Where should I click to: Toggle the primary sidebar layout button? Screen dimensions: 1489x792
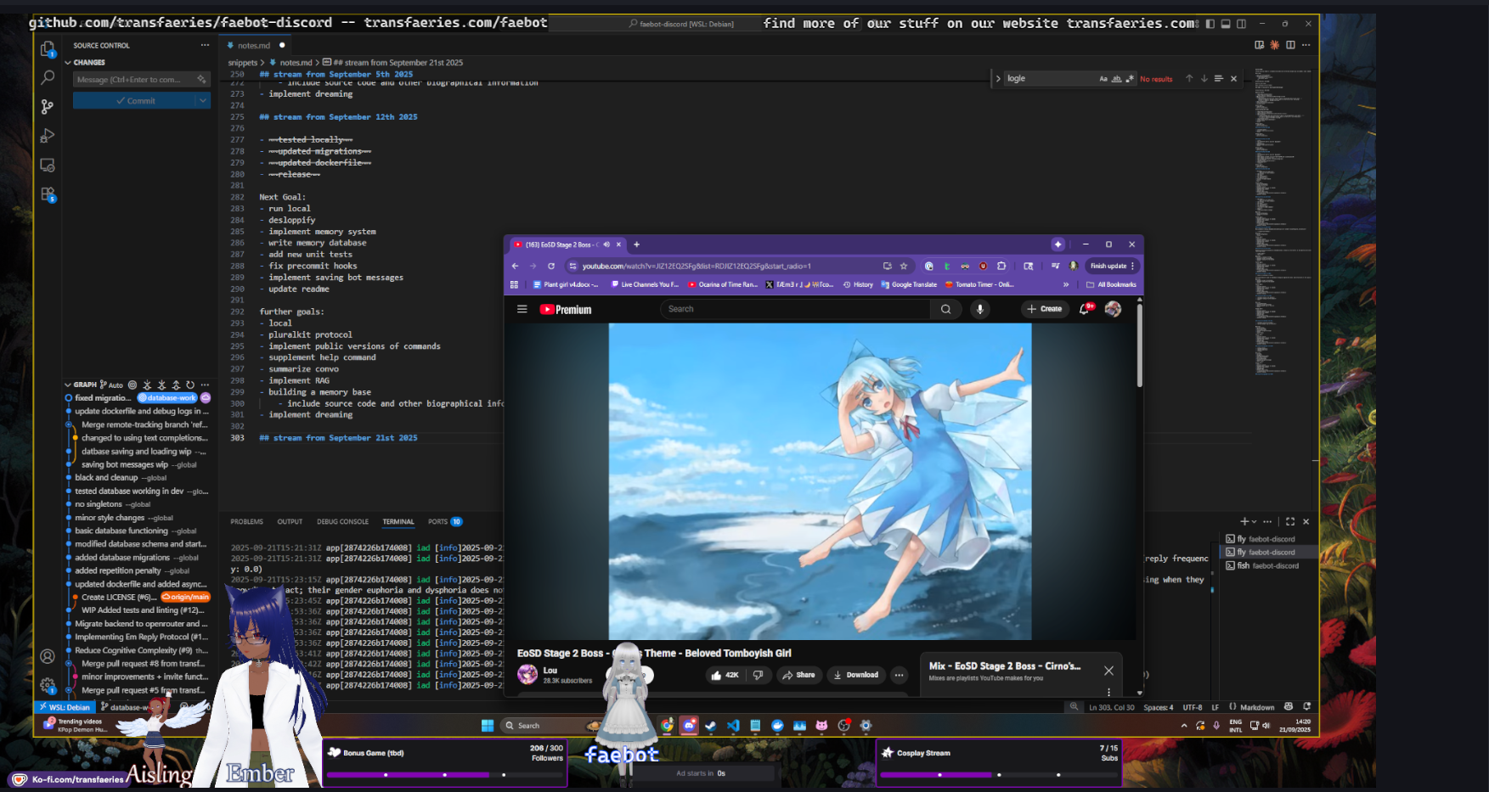tap(1210, 24)
